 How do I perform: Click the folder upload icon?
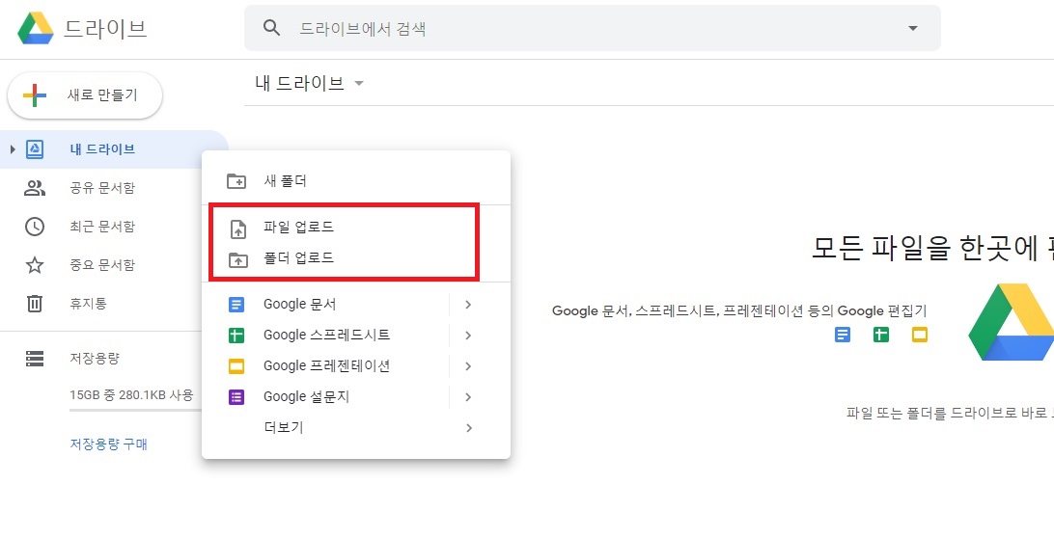pyautogui.click(x=238, y=259)
